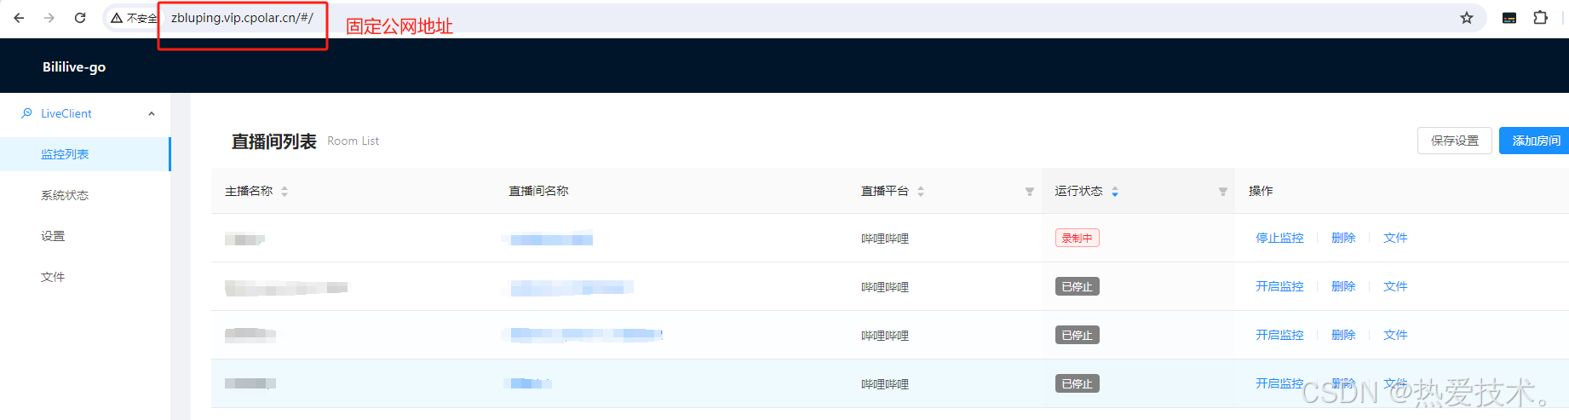Image resolution: width=1569 pixels, height=420 pixels.
Task: Collapse the LiveClient sidebar menu
Action: coord(152,113)
